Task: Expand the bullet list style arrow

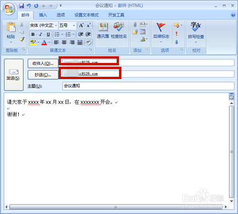Action: point(62,34)
